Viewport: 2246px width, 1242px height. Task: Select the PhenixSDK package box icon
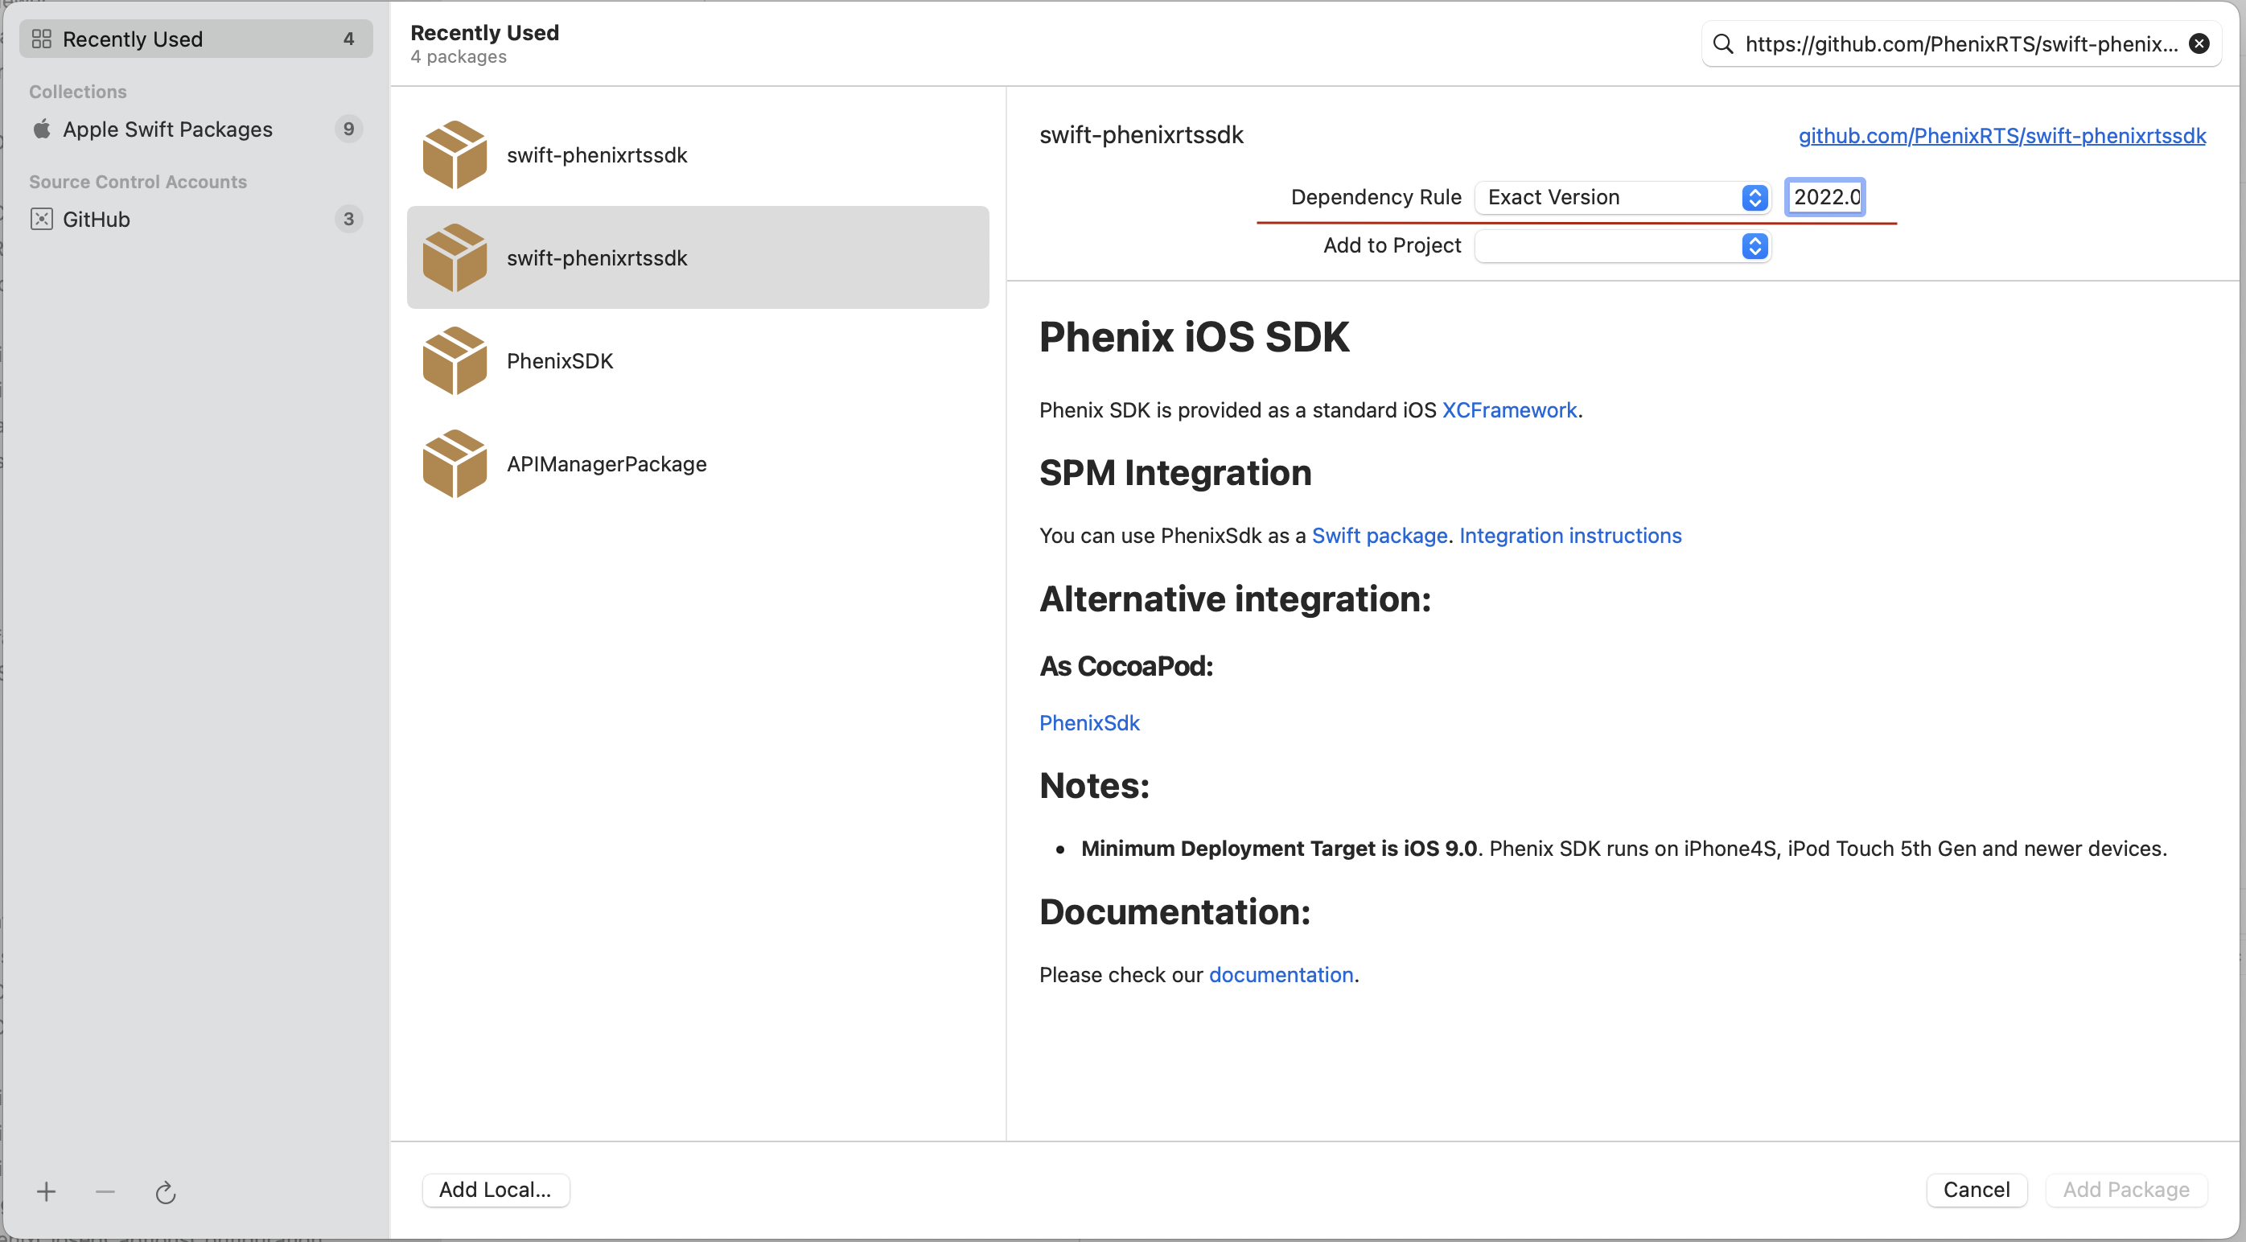coord(455,360)
